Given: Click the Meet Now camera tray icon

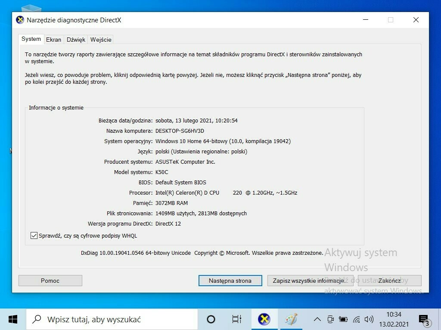Looking at the screenshot, I should [330, 319].
